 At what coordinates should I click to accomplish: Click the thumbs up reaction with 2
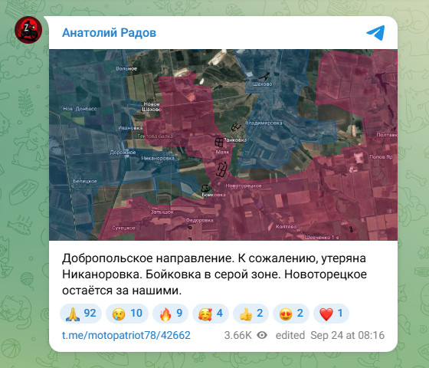251,314
